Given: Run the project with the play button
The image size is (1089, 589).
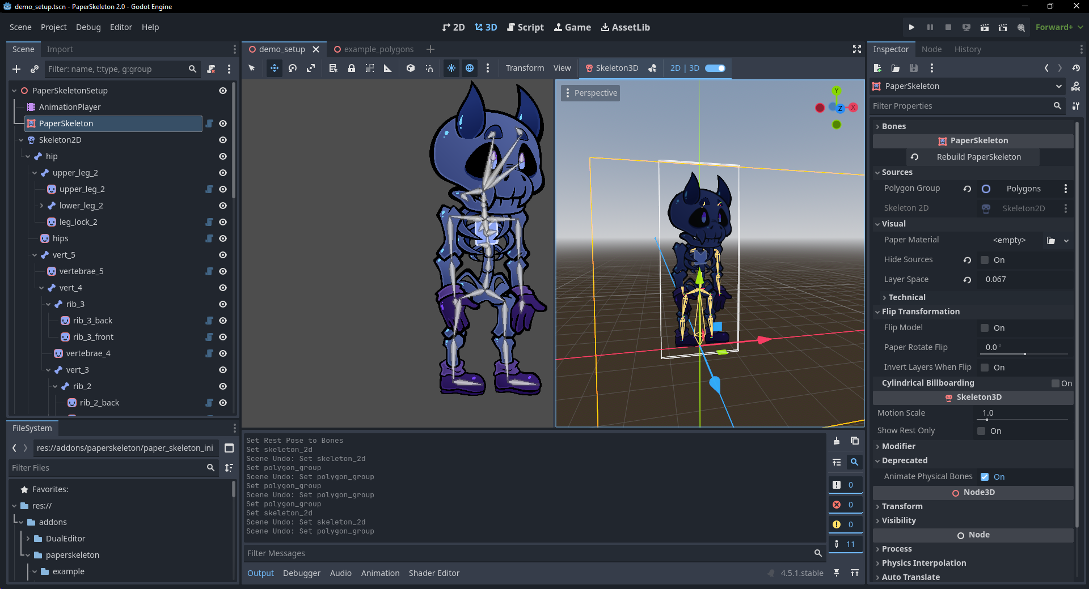Looking at the screenshot, I should pyautogui.click(x=911, y=27).
